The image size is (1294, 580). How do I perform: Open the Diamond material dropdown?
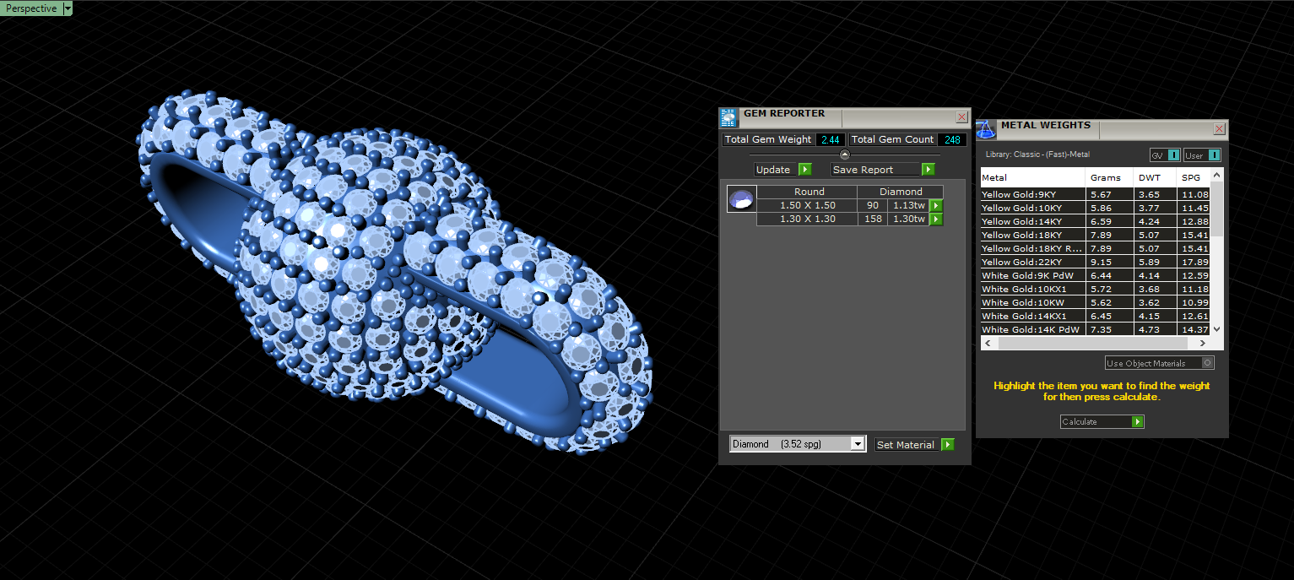pyautogui.click(x=798, y=444)
